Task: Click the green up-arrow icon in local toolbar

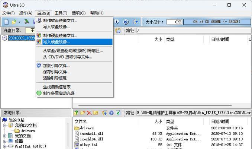Action: [76, 113]
